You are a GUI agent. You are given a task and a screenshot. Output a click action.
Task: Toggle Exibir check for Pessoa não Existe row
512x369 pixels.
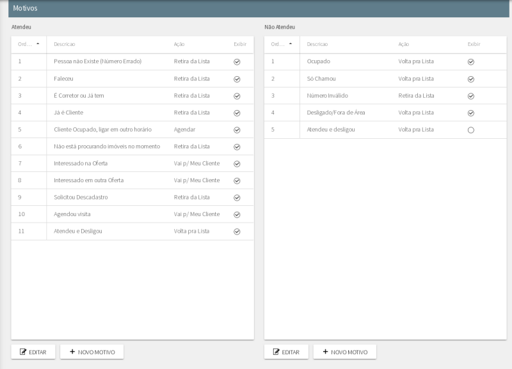(x=237, y=62)
